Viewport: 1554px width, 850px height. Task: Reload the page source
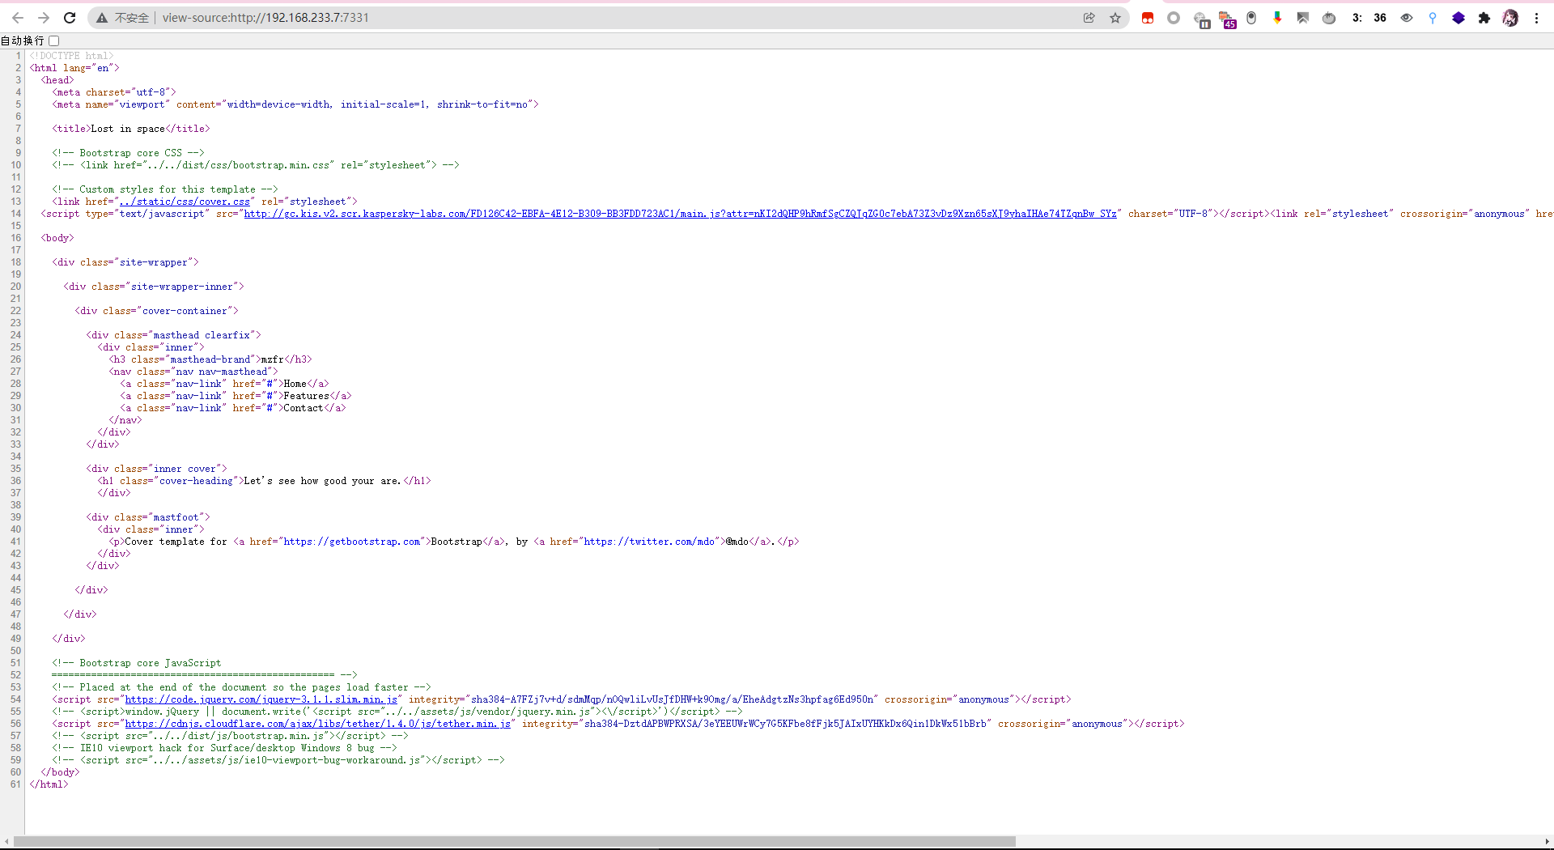click(x=70, y=18)
